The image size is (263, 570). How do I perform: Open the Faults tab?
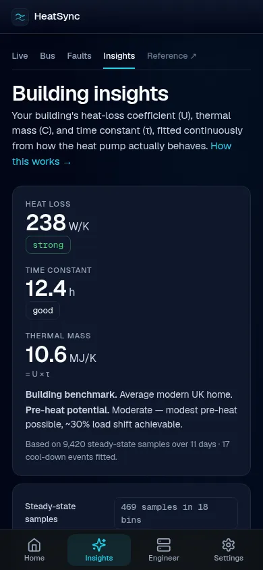(79, 56)
